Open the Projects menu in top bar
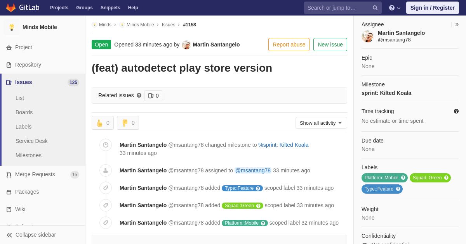The height and width of the screenshot is (244, 466). click(59, 8)
